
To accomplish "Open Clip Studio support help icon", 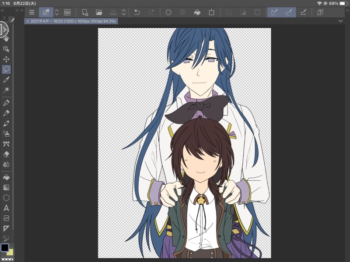I will pos(320,12).
